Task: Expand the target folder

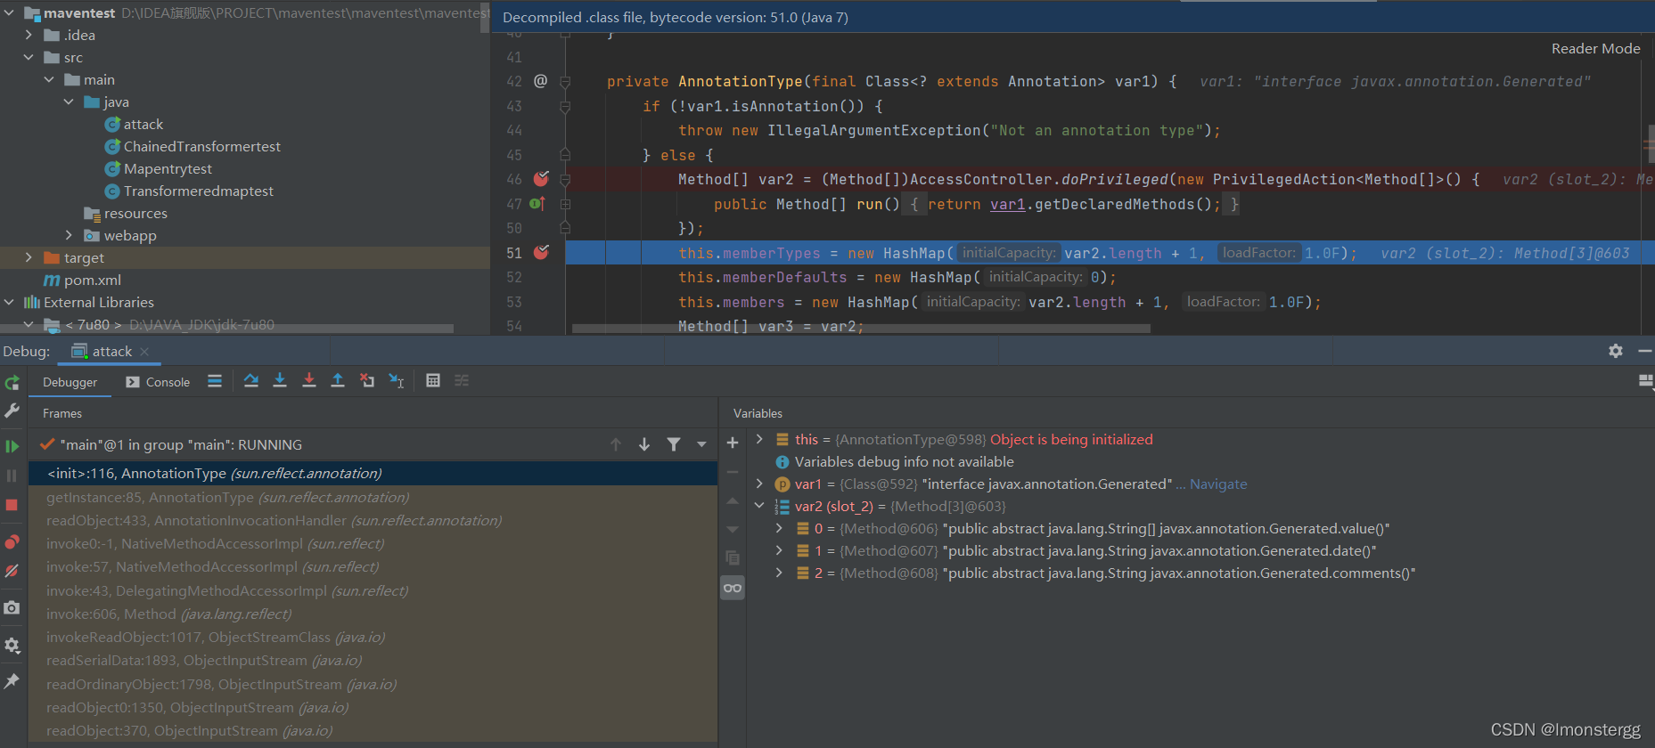Action: [29, 257]
